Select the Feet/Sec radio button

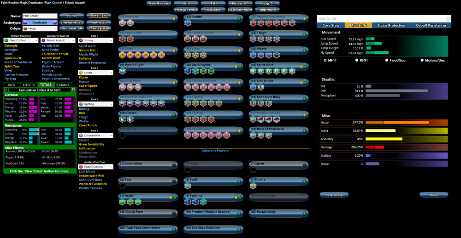point(389,60)
